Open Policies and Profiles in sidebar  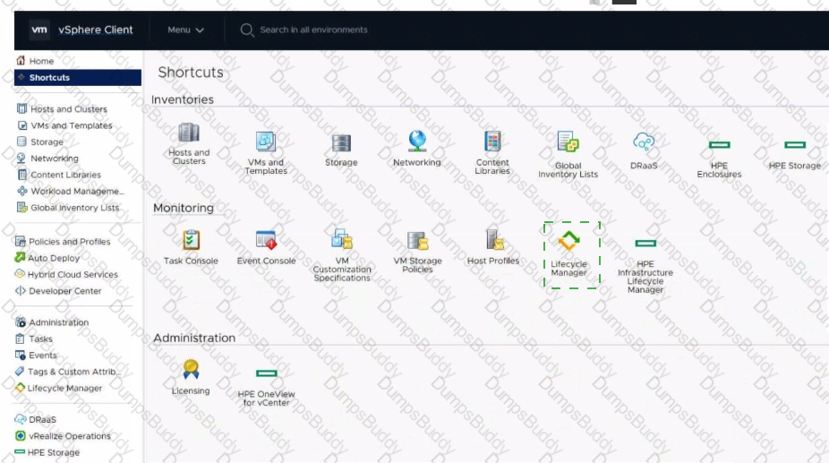[69, 241]
